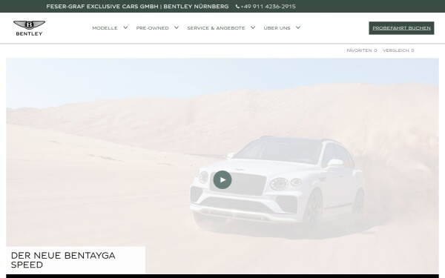This screenshot has width=445, height=278.
Task: Expand the Modelle dropdown chevron
Action: (125, 27)
